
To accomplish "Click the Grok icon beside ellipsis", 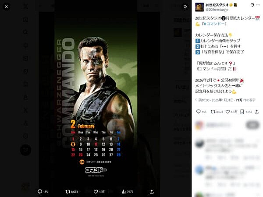I will click(252, 5).
